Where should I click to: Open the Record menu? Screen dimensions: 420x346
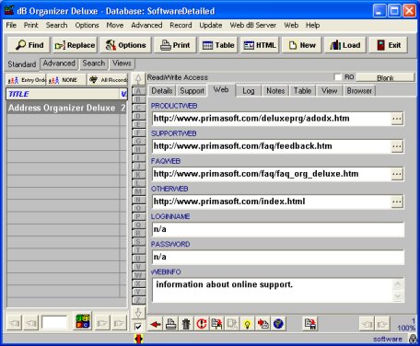point(181,25)
